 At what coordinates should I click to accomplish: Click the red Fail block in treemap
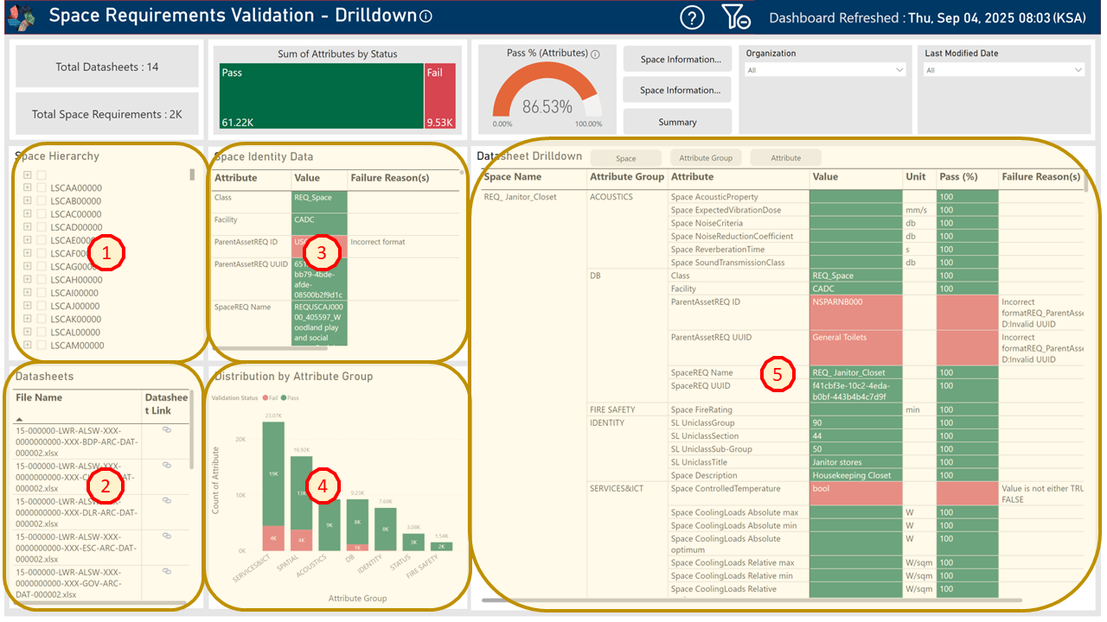click(439, 97)
